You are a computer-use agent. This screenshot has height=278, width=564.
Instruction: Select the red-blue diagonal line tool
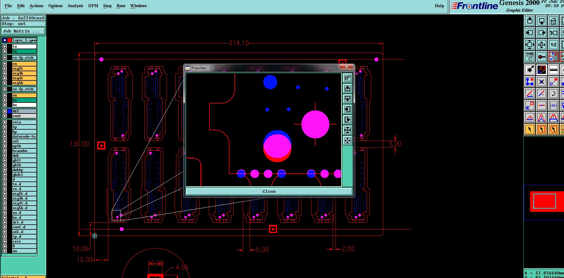point(542,94)
